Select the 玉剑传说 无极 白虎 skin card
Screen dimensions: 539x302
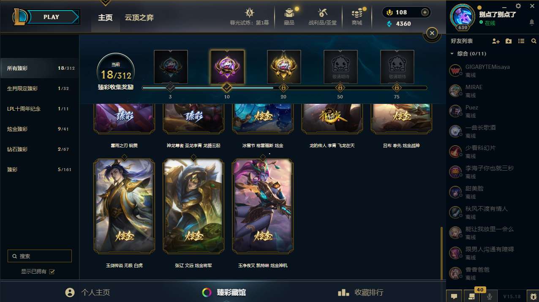click(x=124, y=207)
